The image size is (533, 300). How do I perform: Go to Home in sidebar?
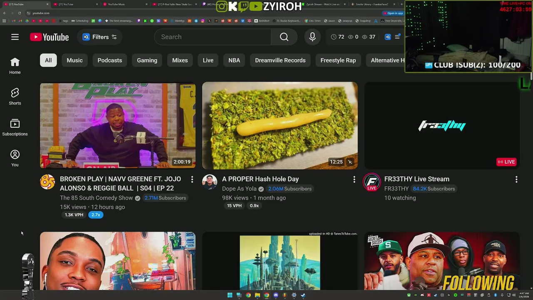pos(15,66)
